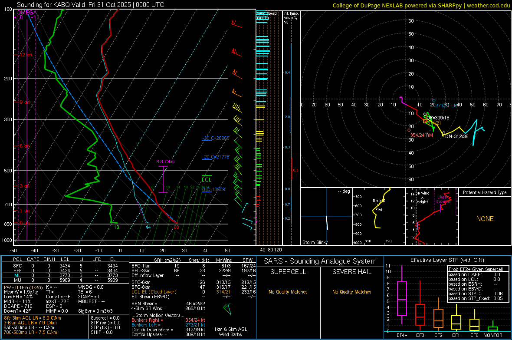Click the orange 'LCL-EL (Cloud Layer)' row
The image size is (512, 340).
point(194,292)
